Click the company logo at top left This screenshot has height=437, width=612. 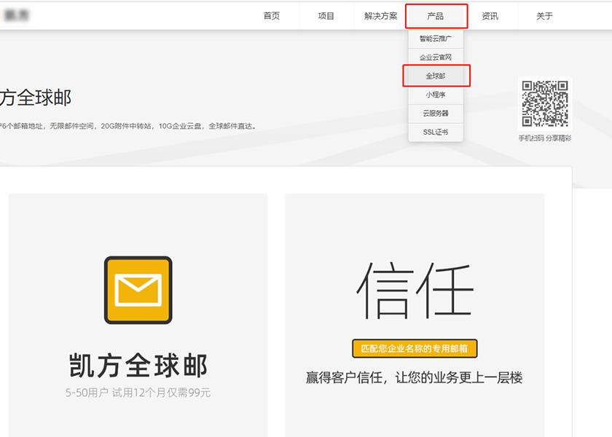pyautogui.click(x=18, y=15)
